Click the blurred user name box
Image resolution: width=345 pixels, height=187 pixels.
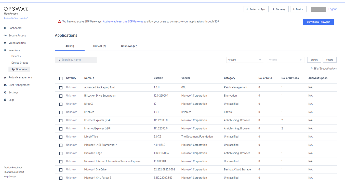tap(319, 9)
